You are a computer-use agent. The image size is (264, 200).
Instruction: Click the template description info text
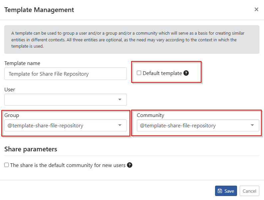click(x=128, y=40)
